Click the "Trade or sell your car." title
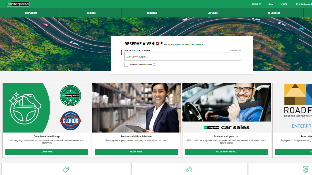 [x=226, y=136]
